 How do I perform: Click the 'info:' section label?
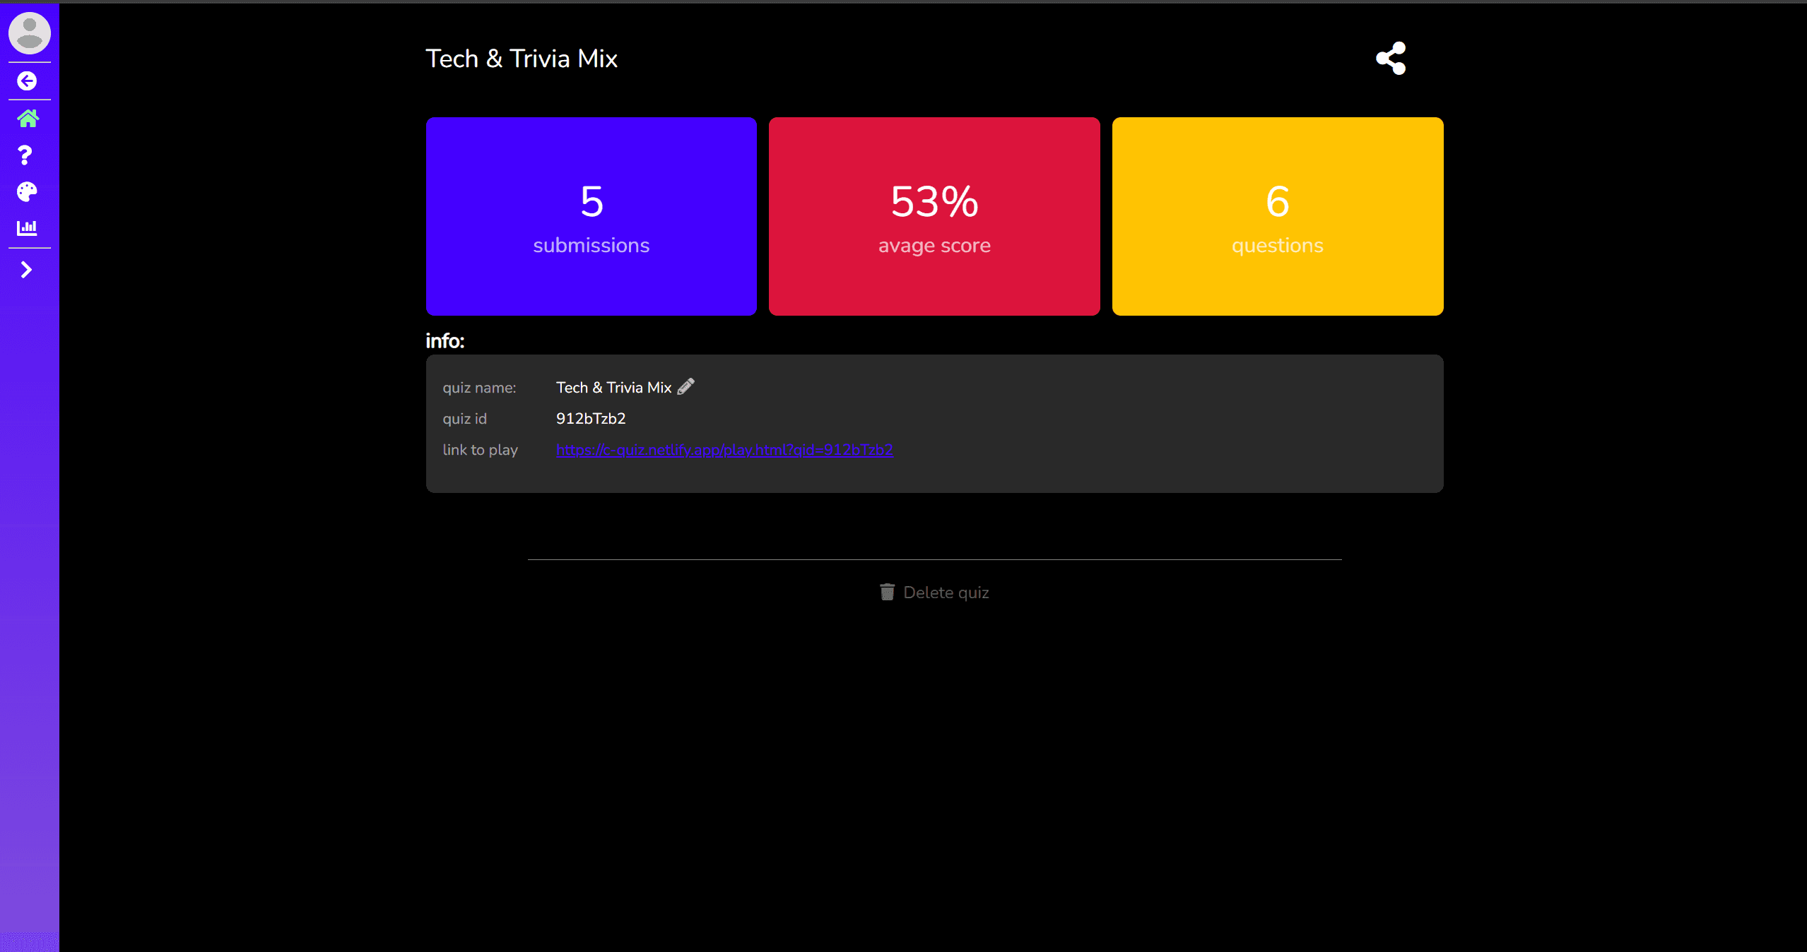point(445,341)
